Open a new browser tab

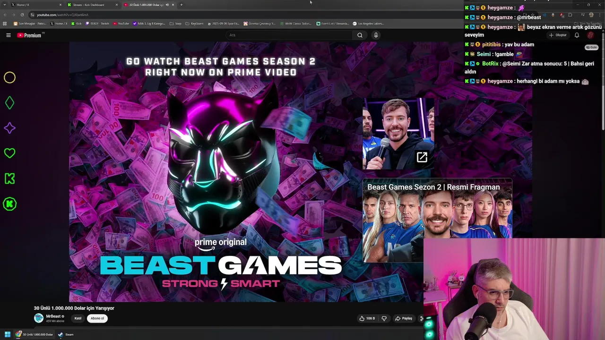[x=181, y=5]
